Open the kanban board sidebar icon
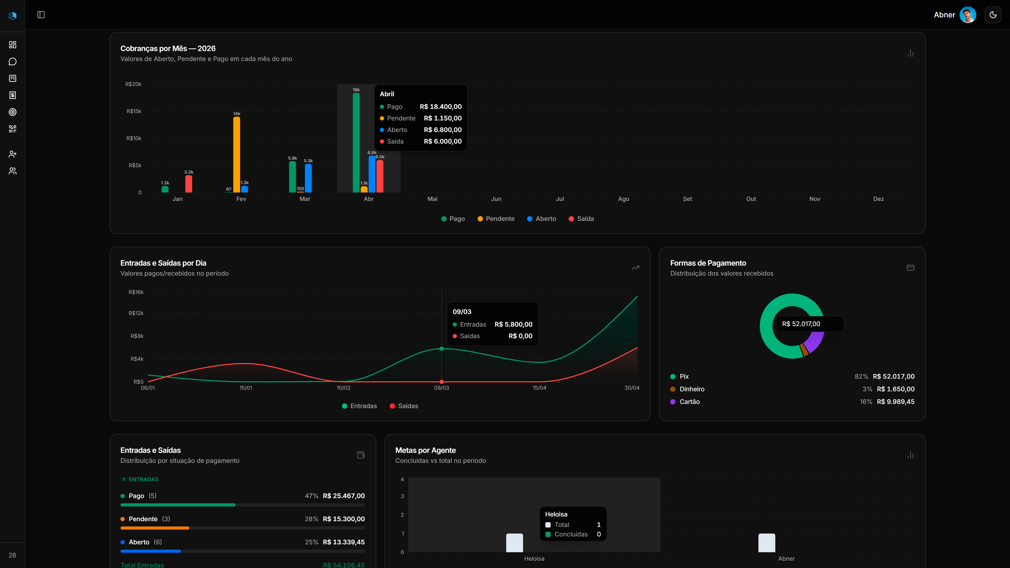 point(13,78)
